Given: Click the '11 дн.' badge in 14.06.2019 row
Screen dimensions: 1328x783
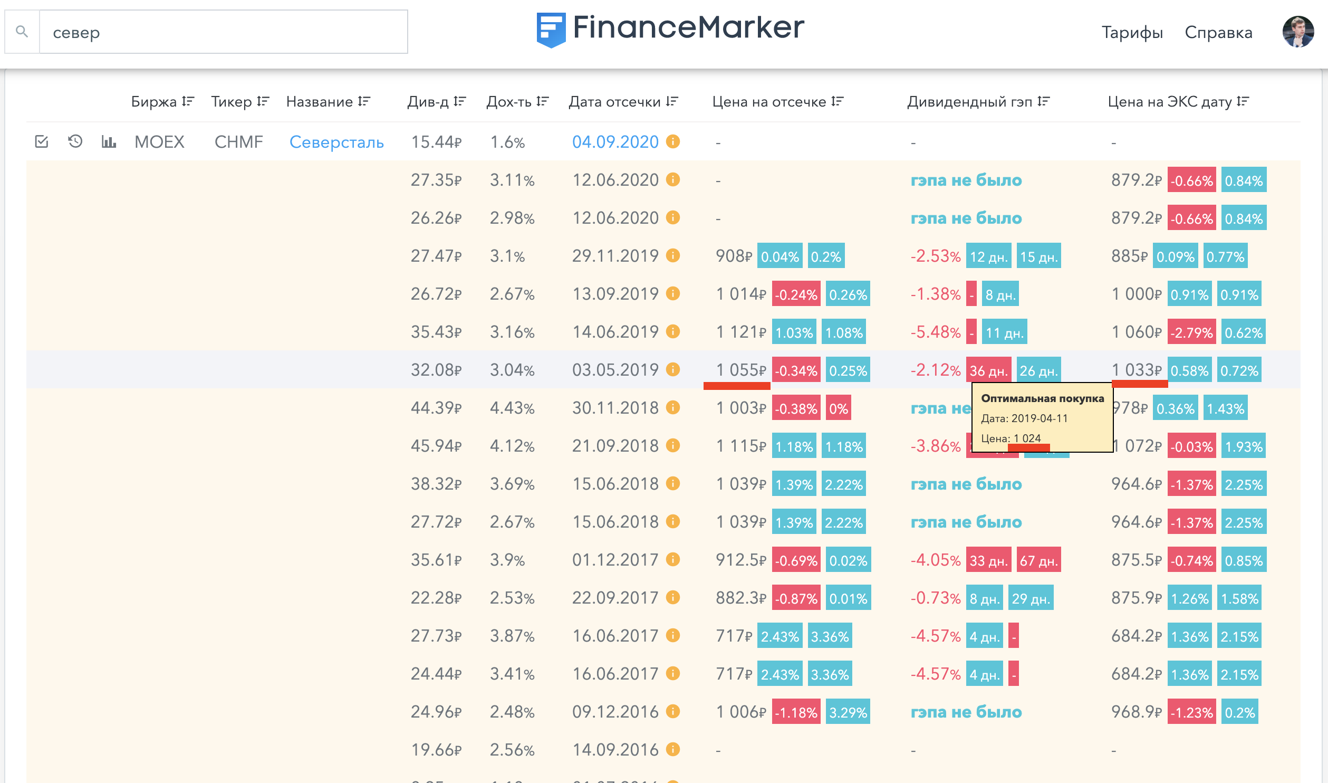Looking at the screenshot, I should [1004, 332].
